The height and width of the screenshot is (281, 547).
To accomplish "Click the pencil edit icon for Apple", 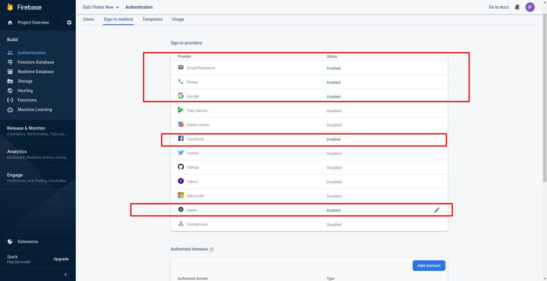I will pyautogui.click(x=437, y=210).
